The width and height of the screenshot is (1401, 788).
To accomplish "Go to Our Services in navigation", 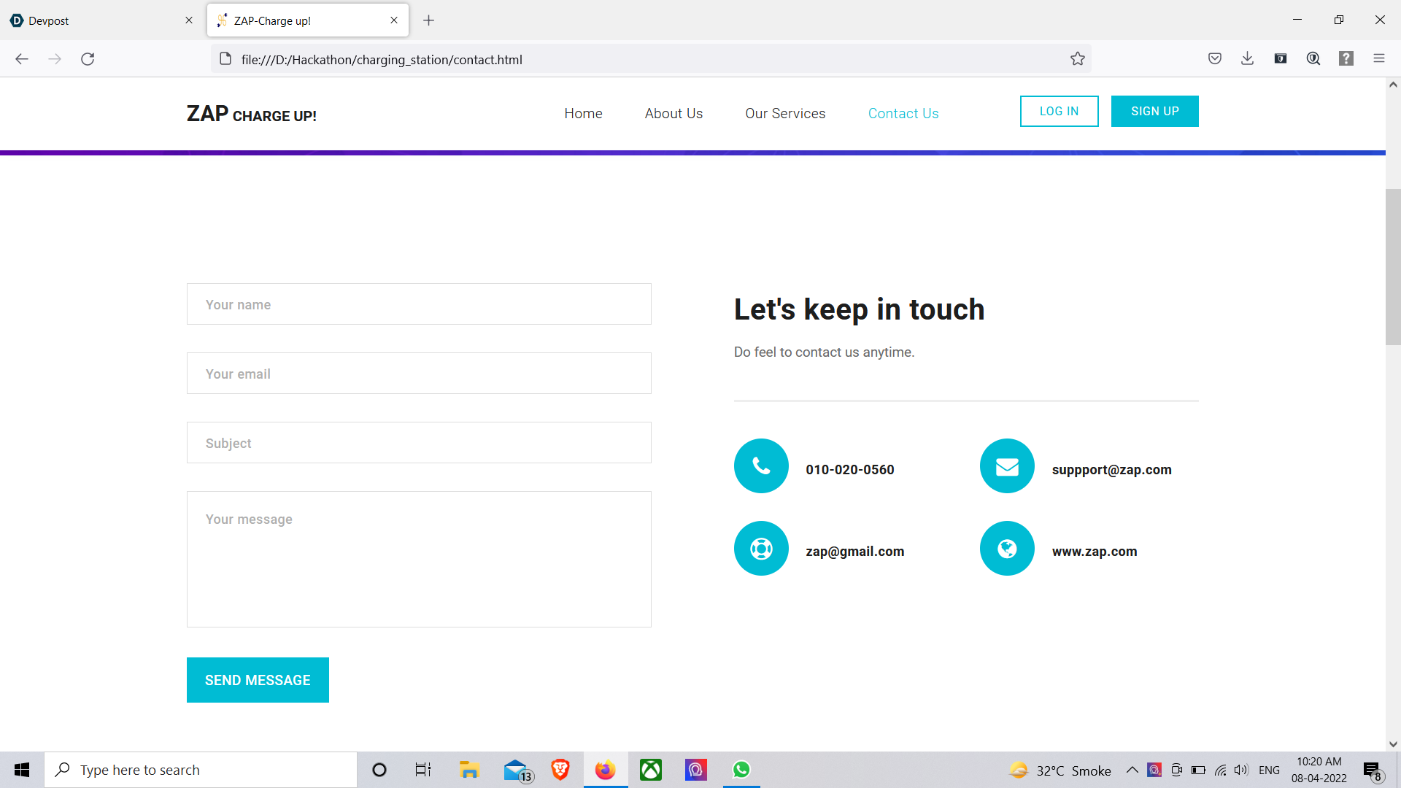I will [785, 114].
